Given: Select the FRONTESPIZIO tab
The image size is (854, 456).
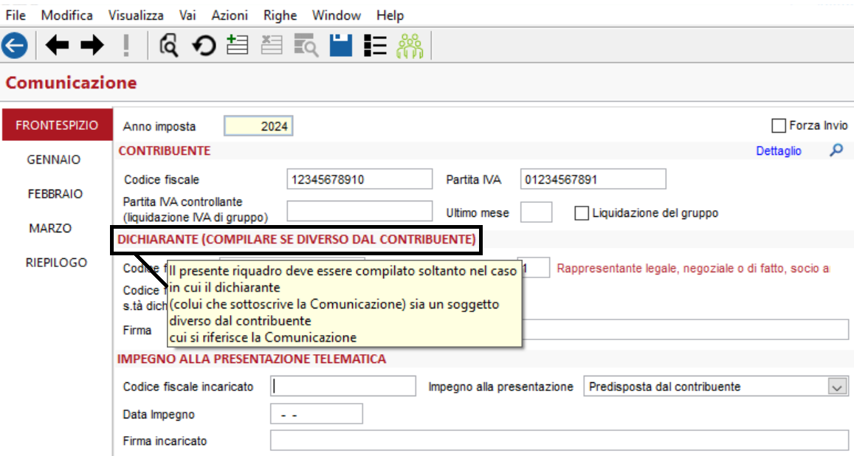Looking at the screenshot, I should click(57, 125).
